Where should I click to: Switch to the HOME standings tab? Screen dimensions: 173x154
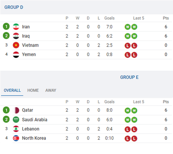coord(33,90)
